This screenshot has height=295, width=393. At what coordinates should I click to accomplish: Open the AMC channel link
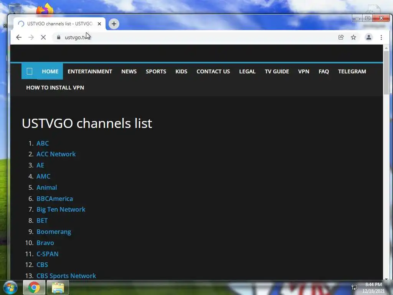[x=43, y=176]
